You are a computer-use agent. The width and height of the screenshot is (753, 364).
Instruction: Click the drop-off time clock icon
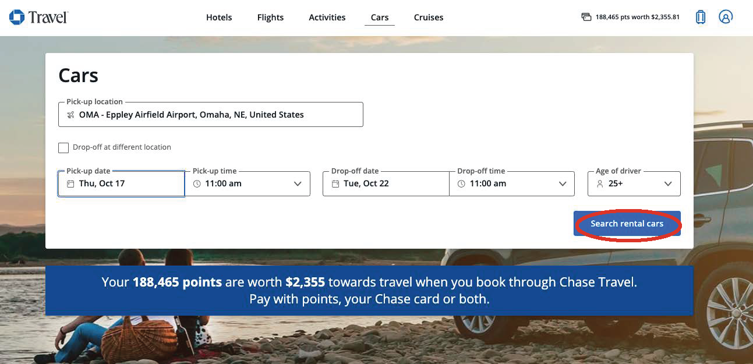pyautogui.click(x=461, y=184)
